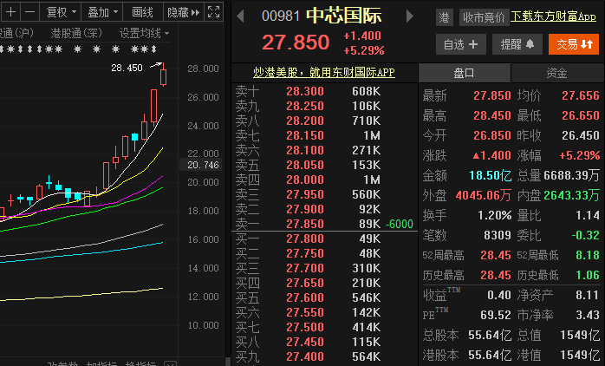The height and width of the screenshot is (366, 605).
Task: Click 卖七 price 28.150
Action: (305, 135)
